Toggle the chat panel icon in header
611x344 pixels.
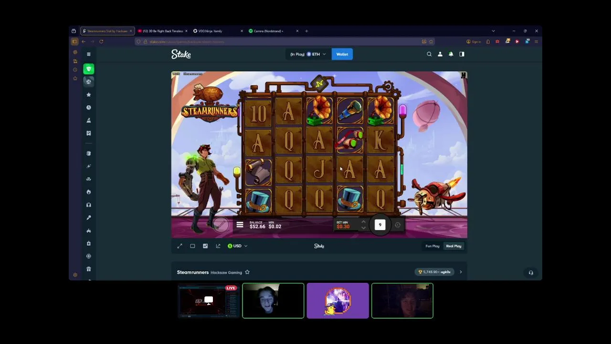(462, 54)
